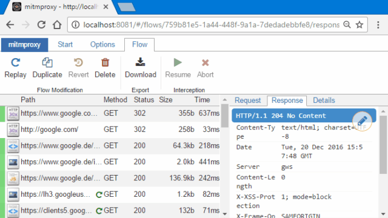Click the HTTP/1.1 204 No Content status line
Viewport: 388px width, 218px height.
[304, 116]
